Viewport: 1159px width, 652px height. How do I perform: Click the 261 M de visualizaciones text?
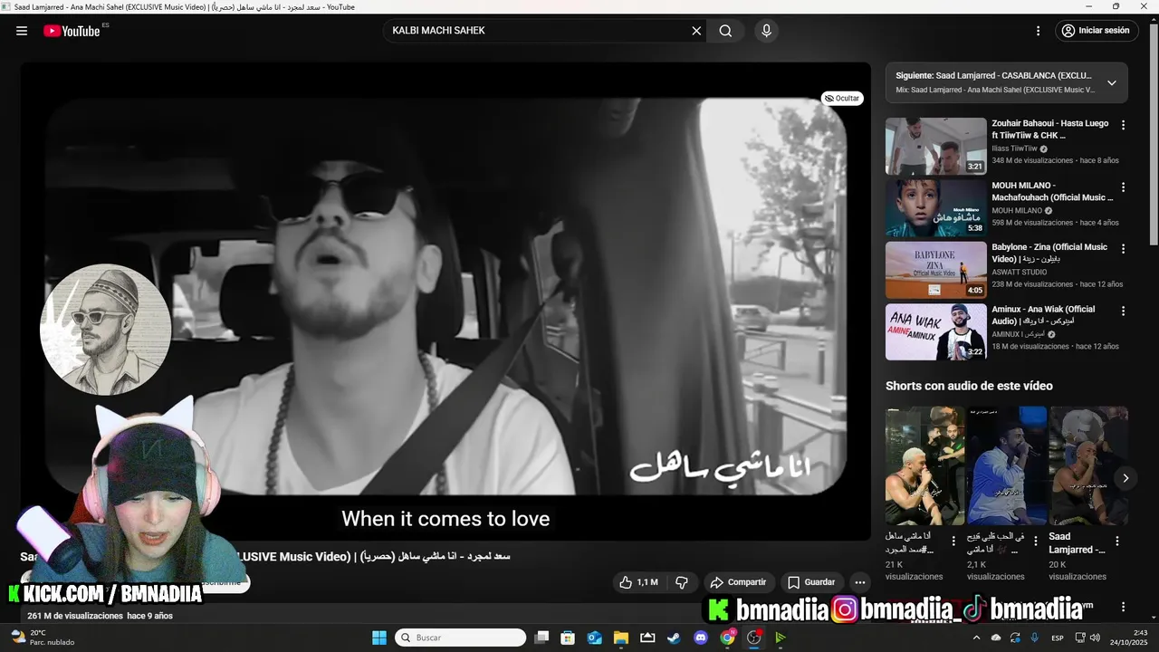(75, 616)
